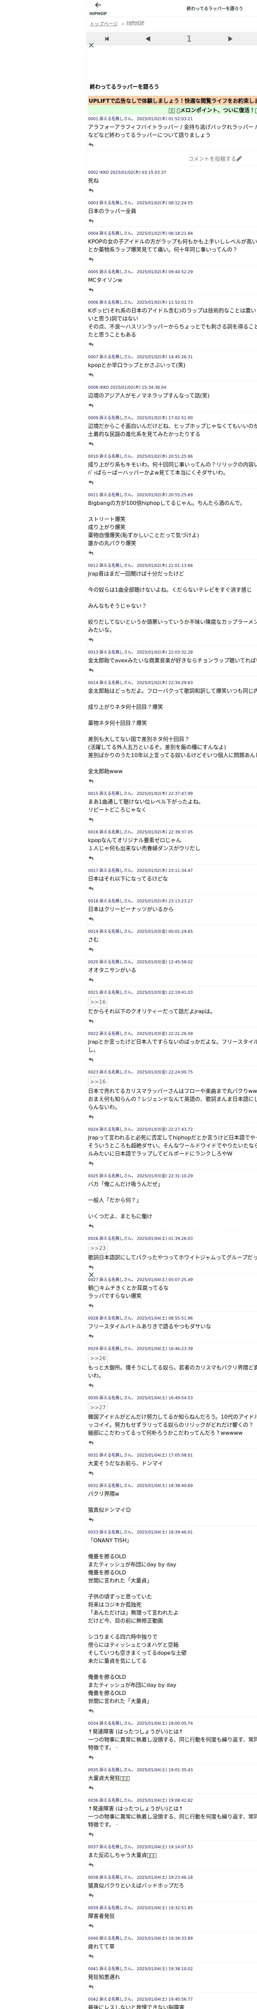Follow >>16 anchor in post 0023
Screen dimensions: 257x2009
pos(97,1082)
